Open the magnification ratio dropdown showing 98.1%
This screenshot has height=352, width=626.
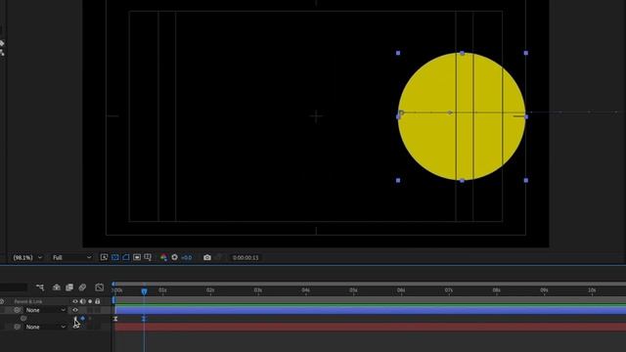[27, 258]
